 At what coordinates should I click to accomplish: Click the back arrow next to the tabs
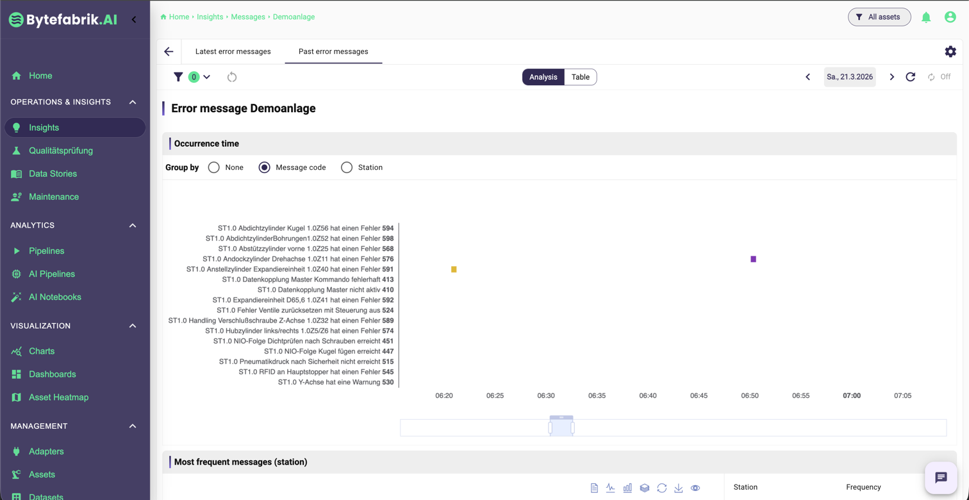pos(169,51)
